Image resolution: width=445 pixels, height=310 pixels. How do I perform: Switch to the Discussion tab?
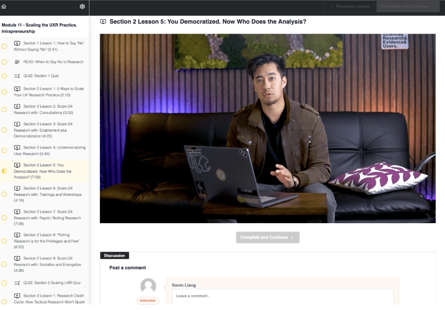(x=114, y=256)
